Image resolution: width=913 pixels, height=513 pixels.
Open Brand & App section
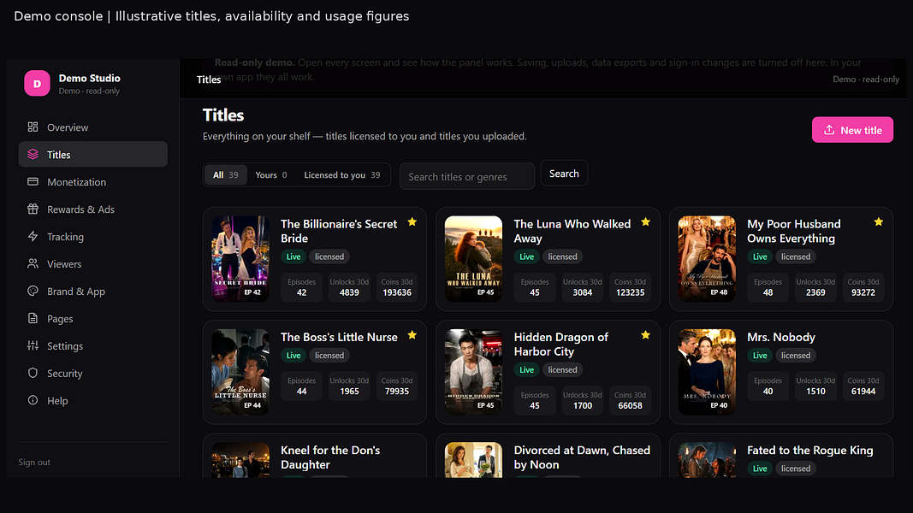92,291
